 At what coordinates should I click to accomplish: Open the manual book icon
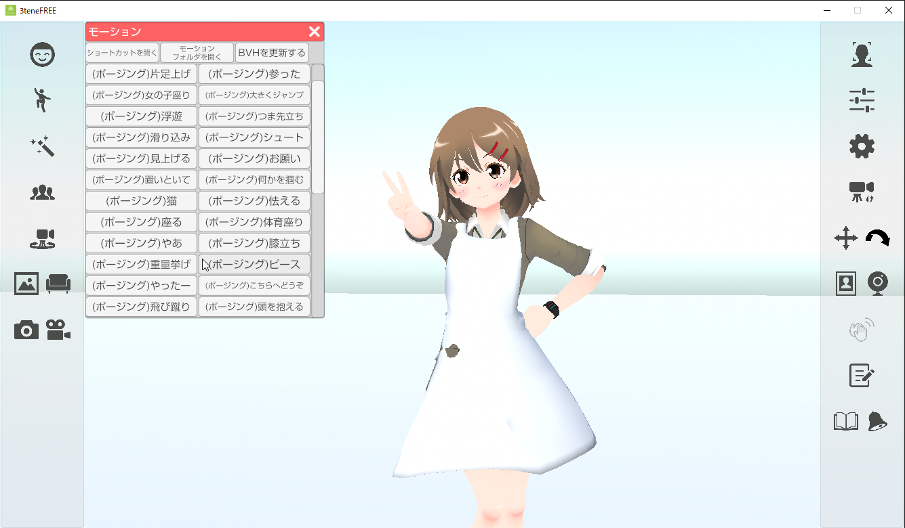pyautogui.click(x=845, y=421)
